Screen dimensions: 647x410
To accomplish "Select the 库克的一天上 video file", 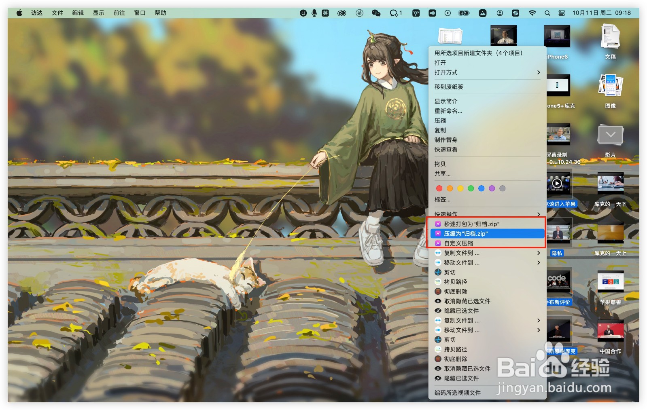I will 610,239.
